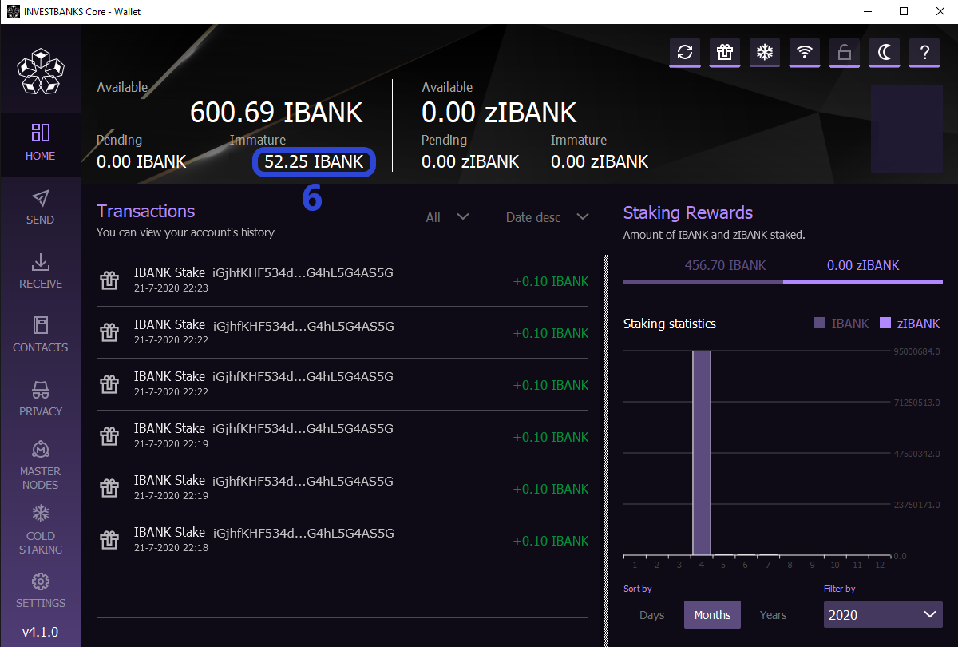Toggle zIBANK legend in staking chart
This screenshot has height=647, width=958.
pos(910,323)
